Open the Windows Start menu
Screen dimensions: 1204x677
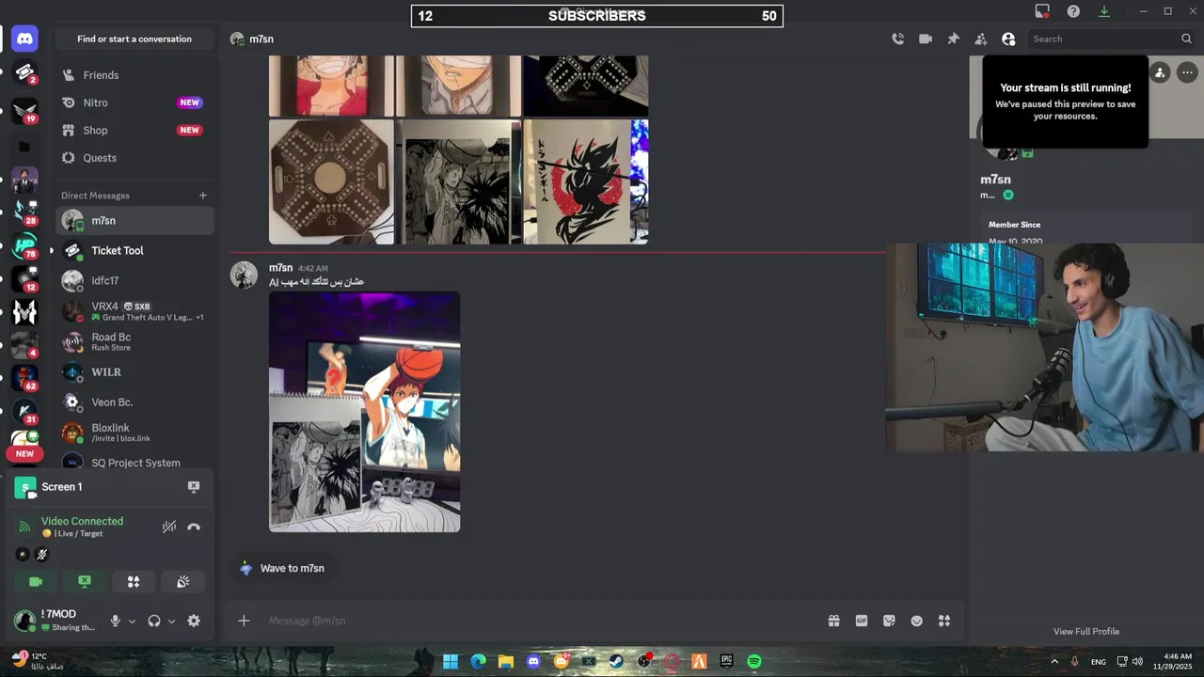(451, 661)
